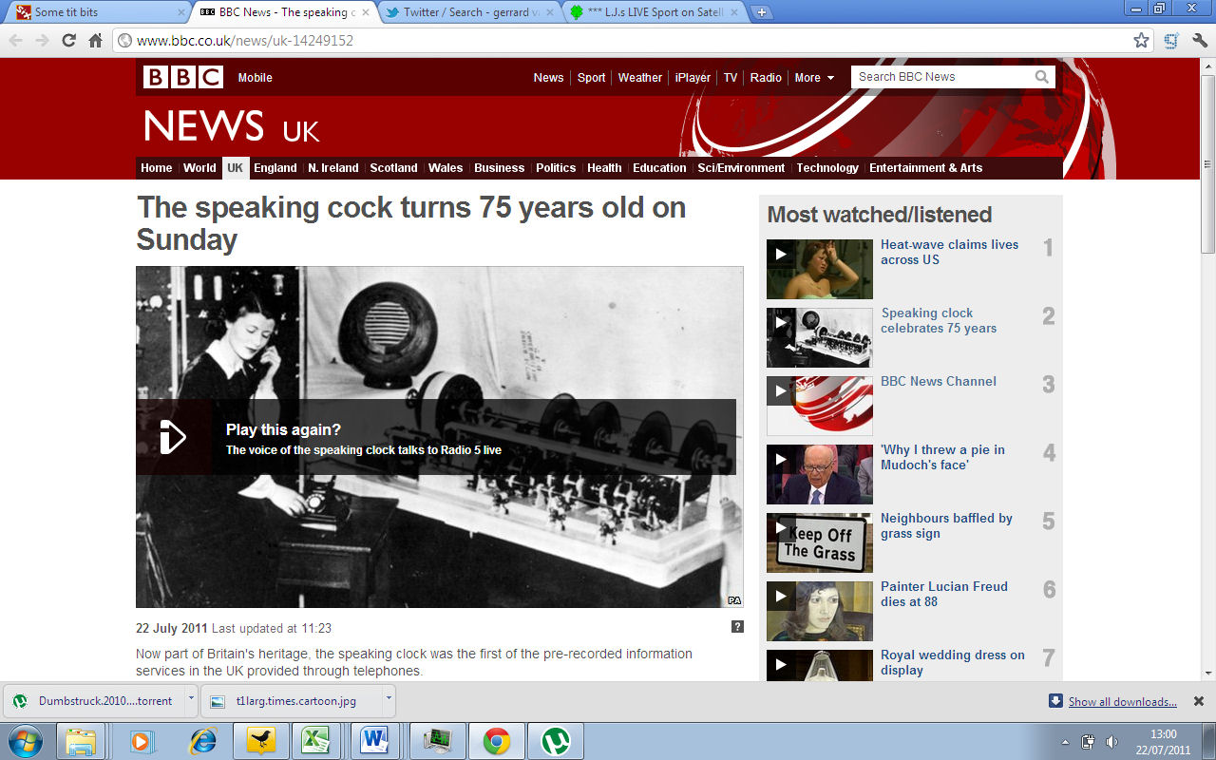Show hidden system tray icons
Image resolution: width=1216 pixels, height=760 pixels.
(1065, 742)
